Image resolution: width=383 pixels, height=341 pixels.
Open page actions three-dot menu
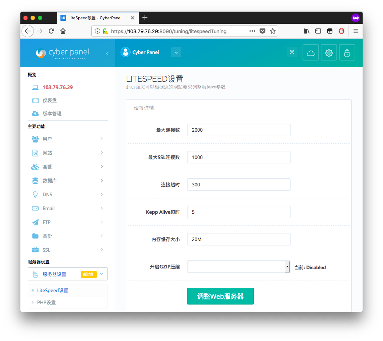tap(252, 31)
